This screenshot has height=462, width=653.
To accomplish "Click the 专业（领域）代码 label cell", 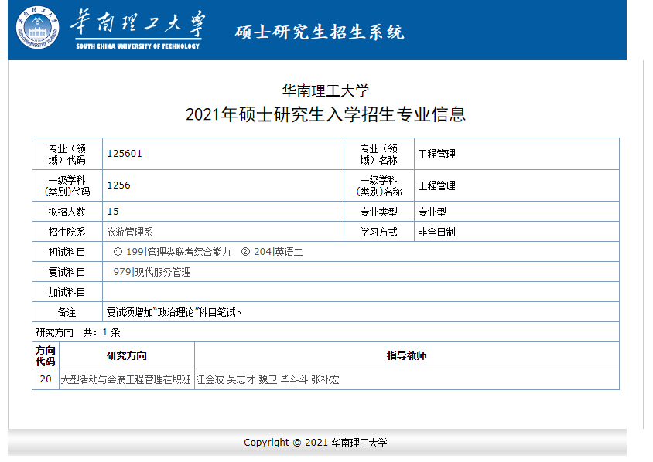I will point(67,154).
